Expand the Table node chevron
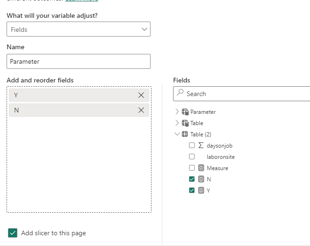Viewport: 310px width, 246px height. (x=177, y=123)
